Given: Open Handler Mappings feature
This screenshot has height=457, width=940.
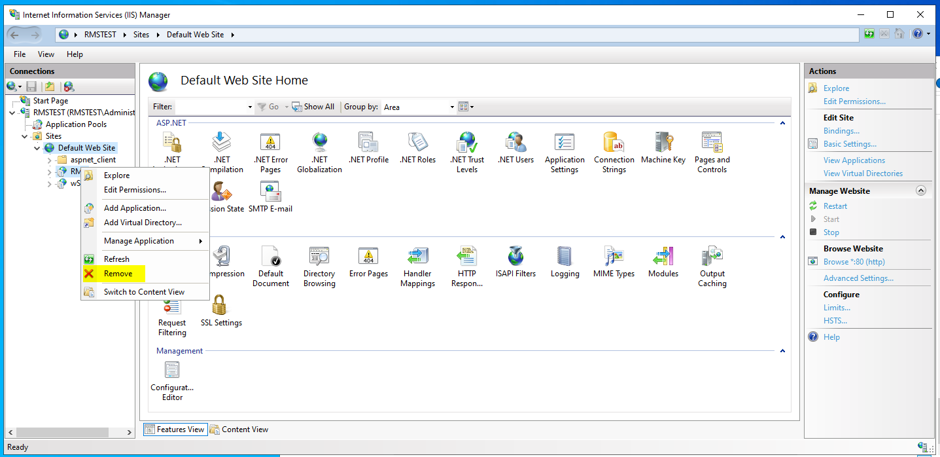Looking at the screenshot, I should 417,266.
